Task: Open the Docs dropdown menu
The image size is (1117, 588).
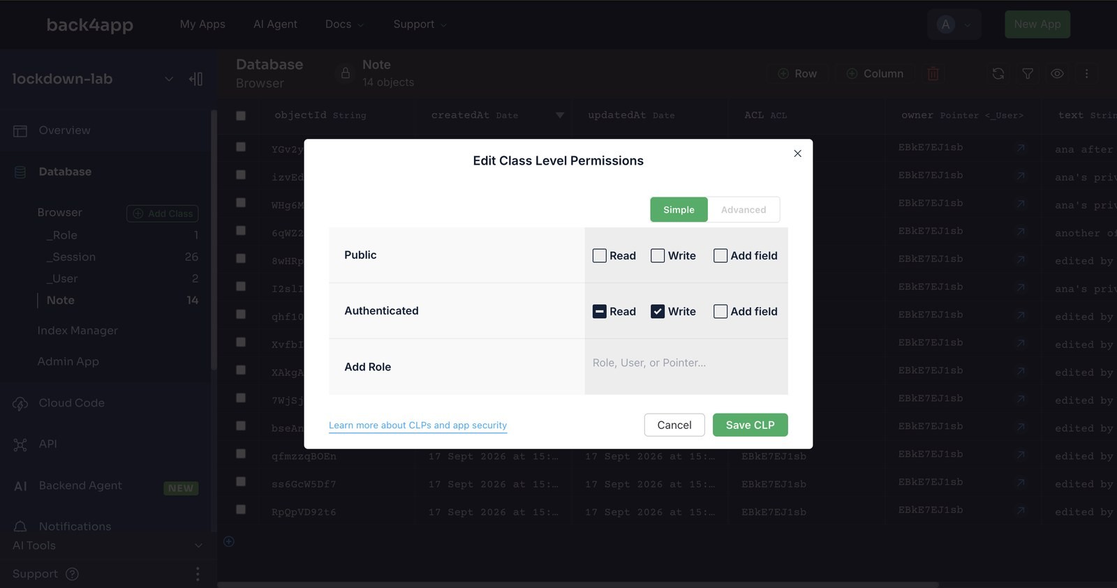Action: point(344,24)
